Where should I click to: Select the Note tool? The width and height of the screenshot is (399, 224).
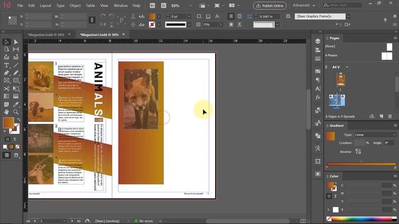click(x=7, y=105)
